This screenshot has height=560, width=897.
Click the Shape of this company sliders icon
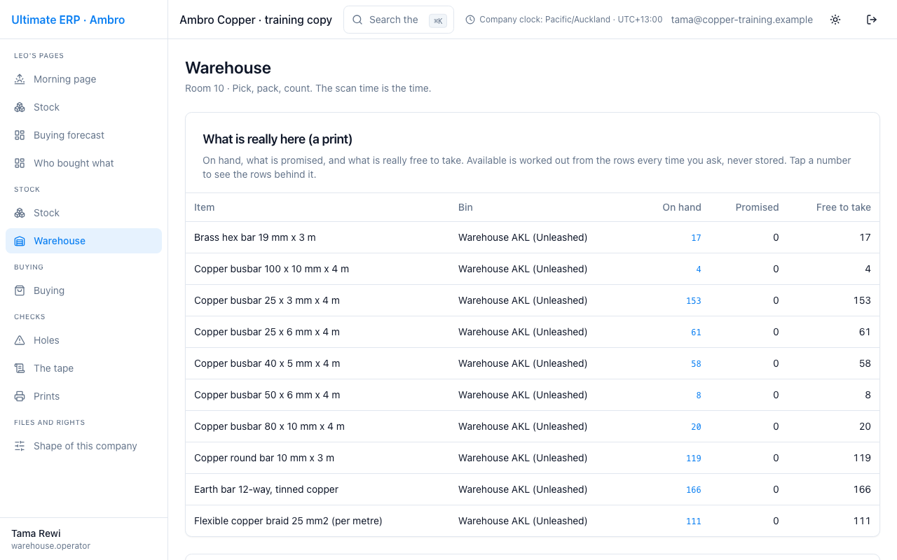coord(20,446)
